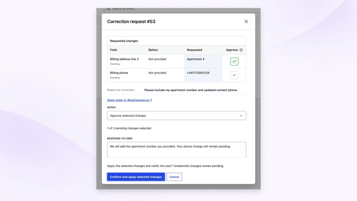357x201 pixels.
Task: Click the reason for correction message text
Action: click(191, 90)
